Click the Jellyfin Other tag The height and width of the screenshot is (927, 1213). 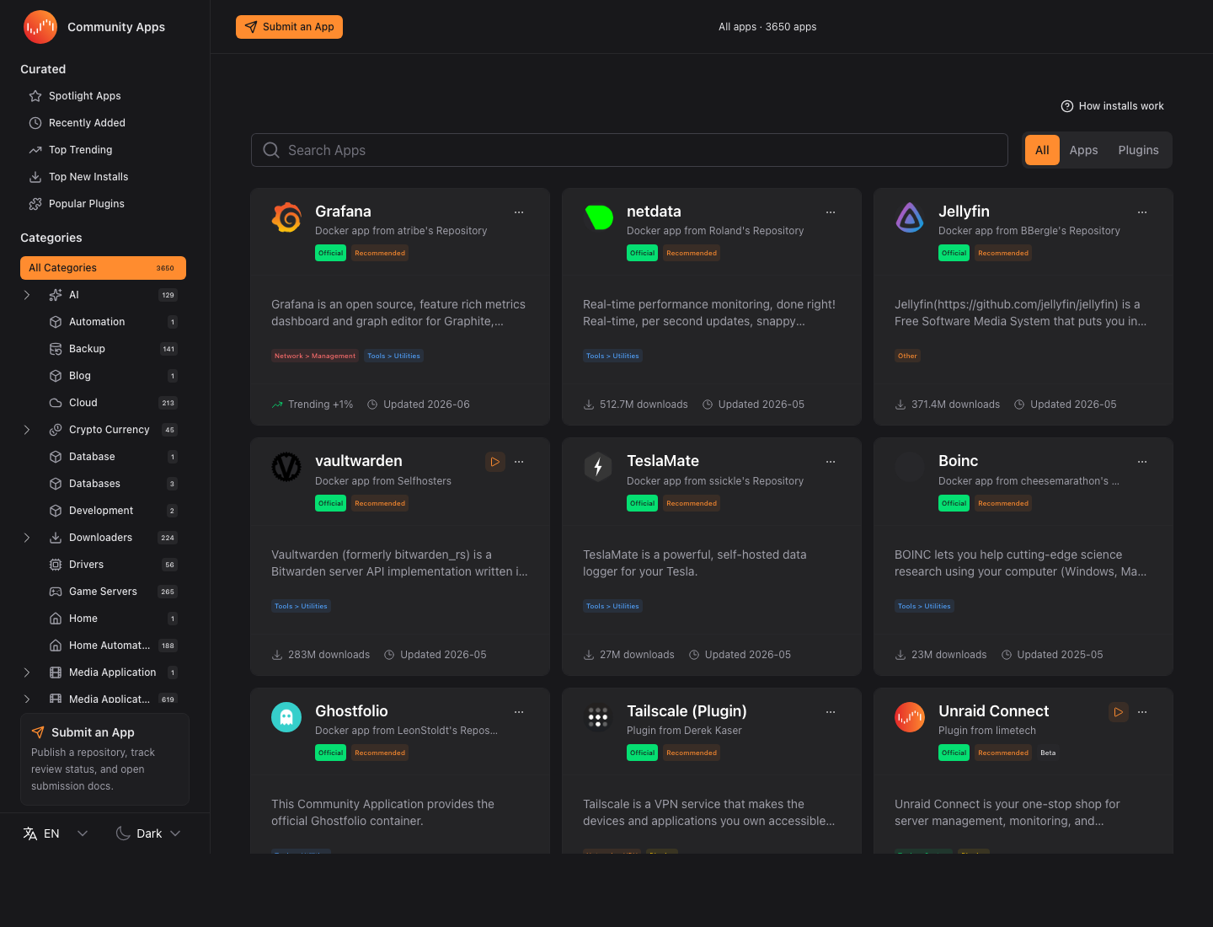907,356
